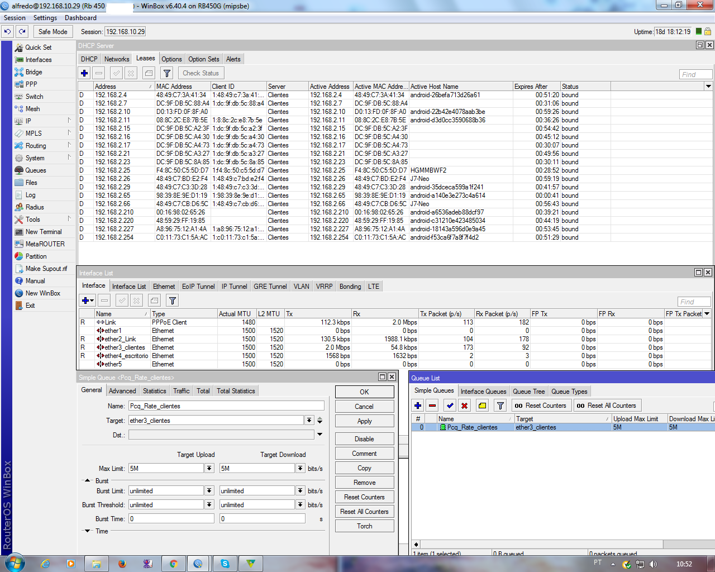715x572 pixels.
Task: Open the Target Upload Max Limit dropdown
Action: point(209,469)
